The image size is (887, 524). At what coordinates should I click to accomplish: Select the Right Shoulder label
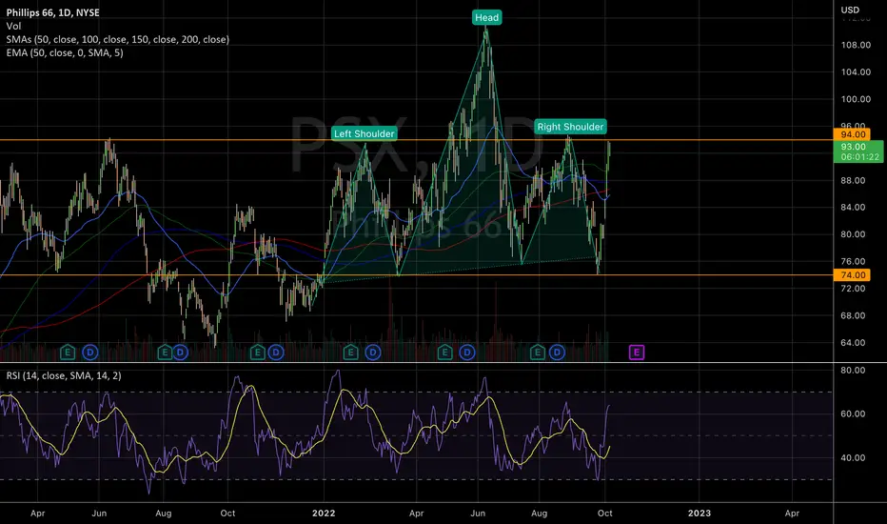coord(570,127)
